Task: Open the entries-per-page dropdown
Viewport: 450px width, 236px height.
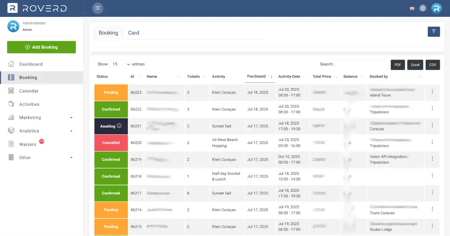Action: [120, 64]
